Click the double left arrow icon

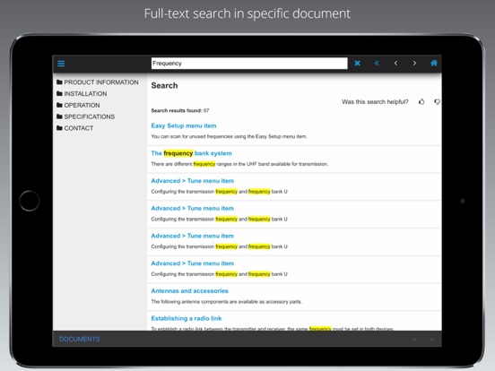tap(377, 63)
